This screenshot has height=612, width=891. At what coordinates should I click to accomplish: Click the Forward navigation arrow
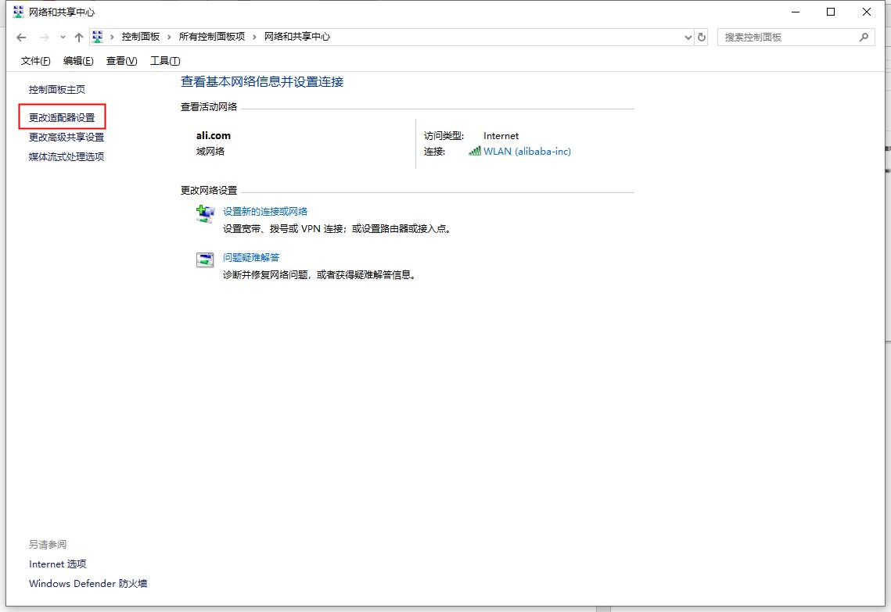click(45, 38)
